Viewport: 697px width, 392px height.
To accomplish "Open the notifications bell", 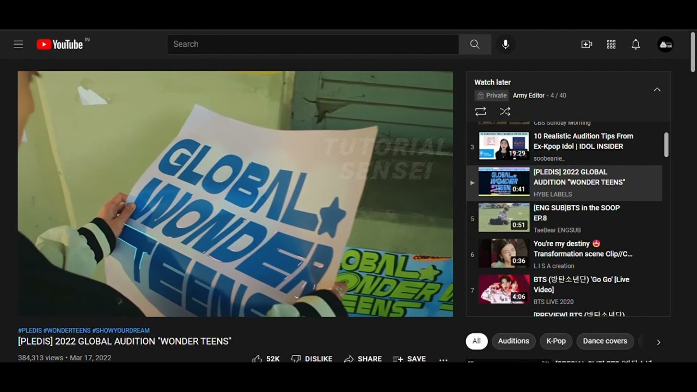I will 635,45.
